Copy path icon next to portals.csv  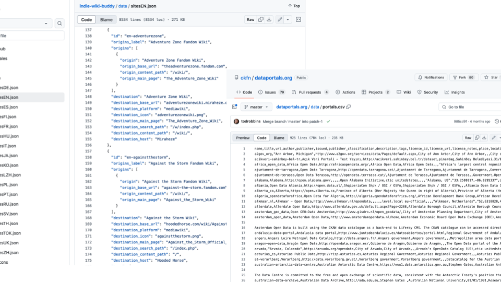point(349,107)
